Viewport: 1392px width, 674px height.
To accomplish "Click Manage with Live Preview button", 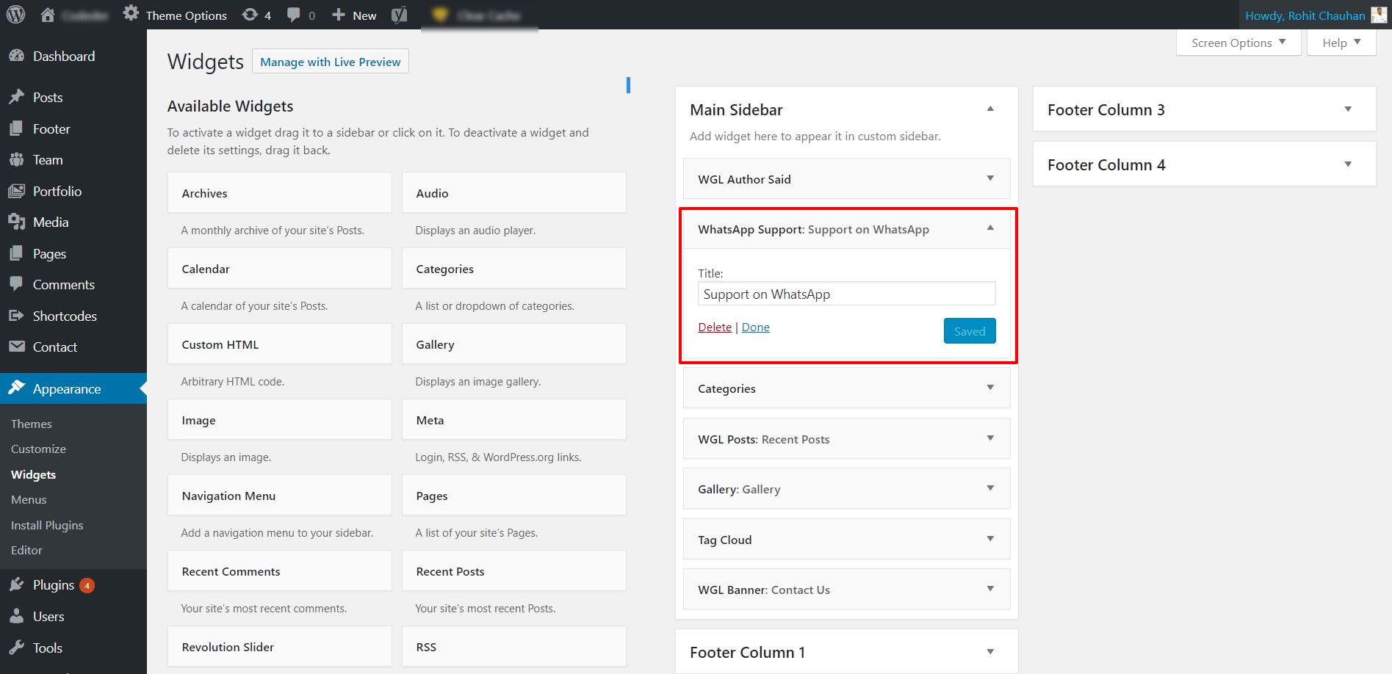I will tap(331, 62).
